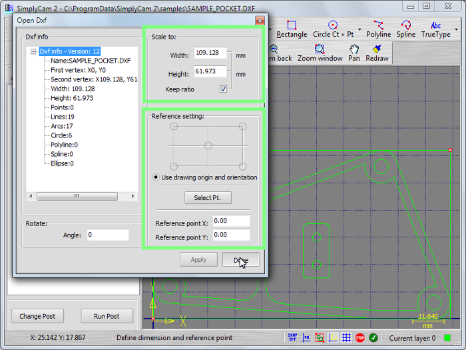
Task: Open the TrueType dropdown arrow
Action: (x=457, y=30)
